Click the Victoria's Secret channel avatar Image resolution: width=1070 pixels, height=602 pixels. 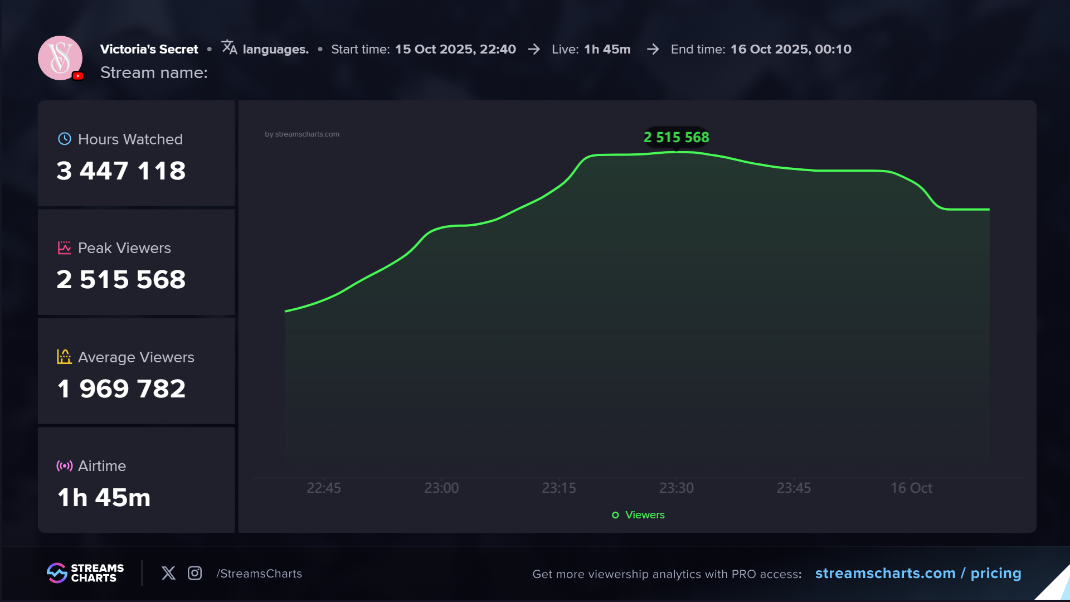pyautogui.click(x=60, y=57)
